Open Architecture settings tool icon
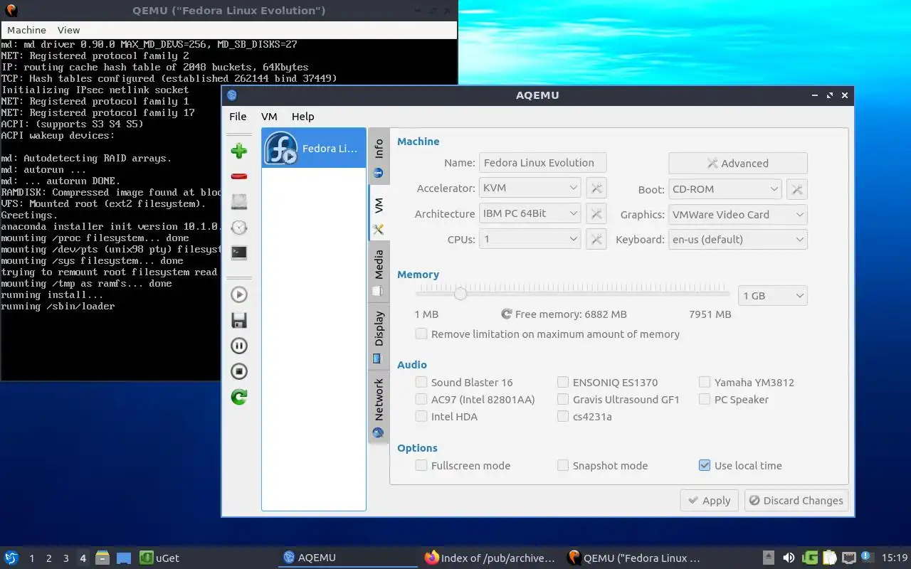 click(596, 214)
